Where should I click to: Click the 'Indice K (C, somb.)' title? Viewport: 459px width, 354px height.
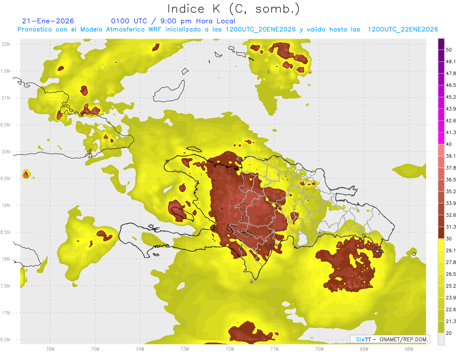pyautogui.click(x=234, y=9)
